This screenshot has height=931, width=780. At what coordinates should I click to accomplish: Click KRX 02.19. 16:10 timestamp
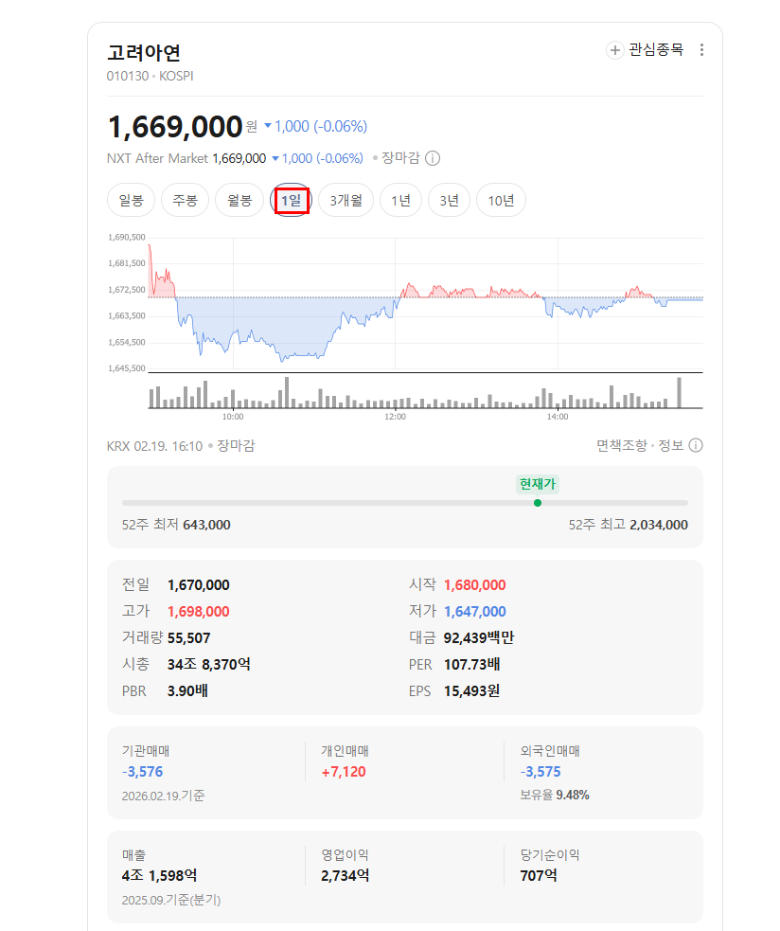(x=154, y=446)
